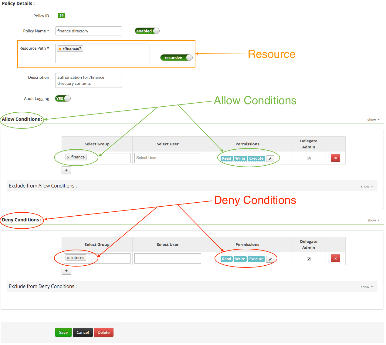Click the Policy ID badge 14
Image resolution: width=386 pixels, height=345 pixels.
click(x=62, y=15)
